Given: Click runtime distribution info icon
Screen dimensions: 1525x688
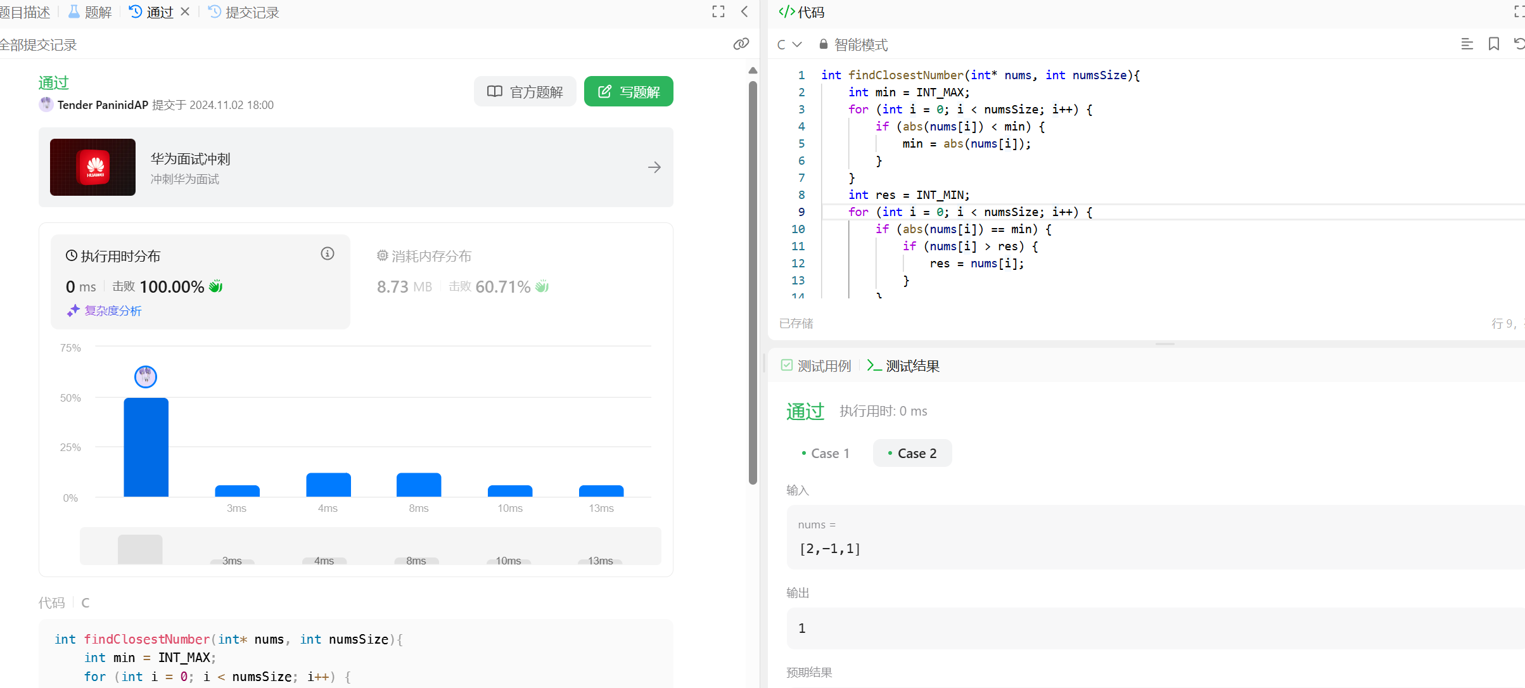Looking at the screenshot, I should click(x=327, y=254).
